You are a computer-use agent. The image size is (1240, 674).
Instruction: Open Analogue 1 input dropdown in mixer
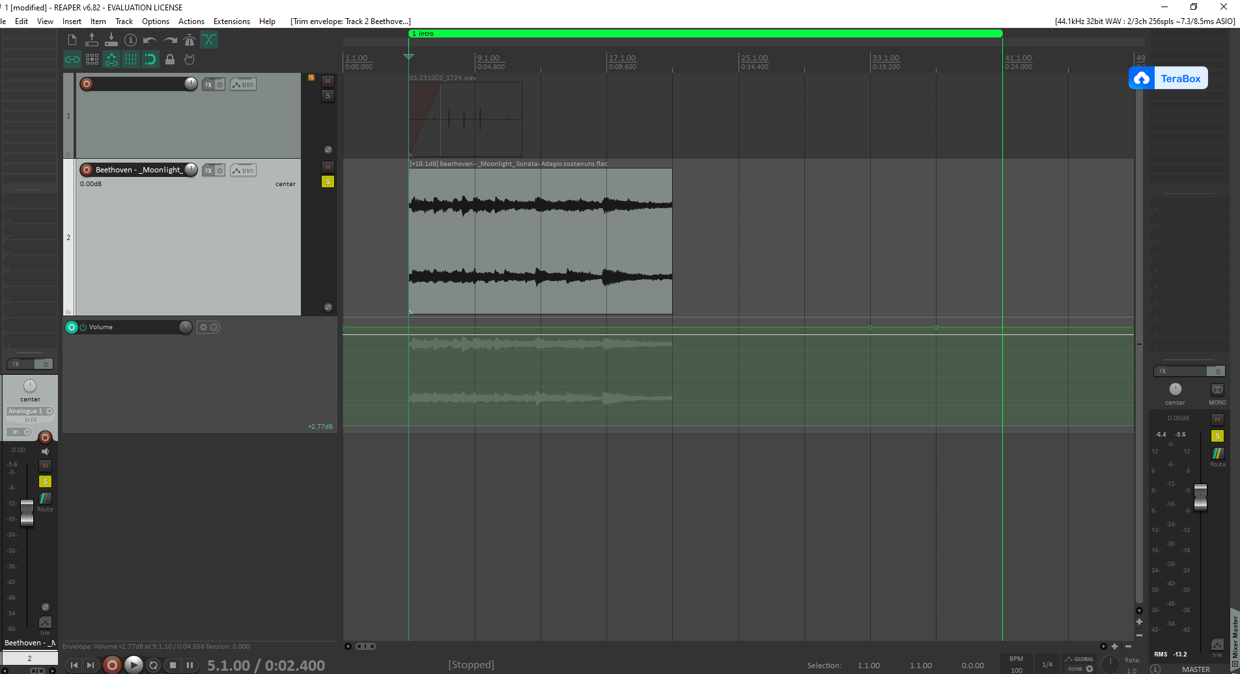30,411
